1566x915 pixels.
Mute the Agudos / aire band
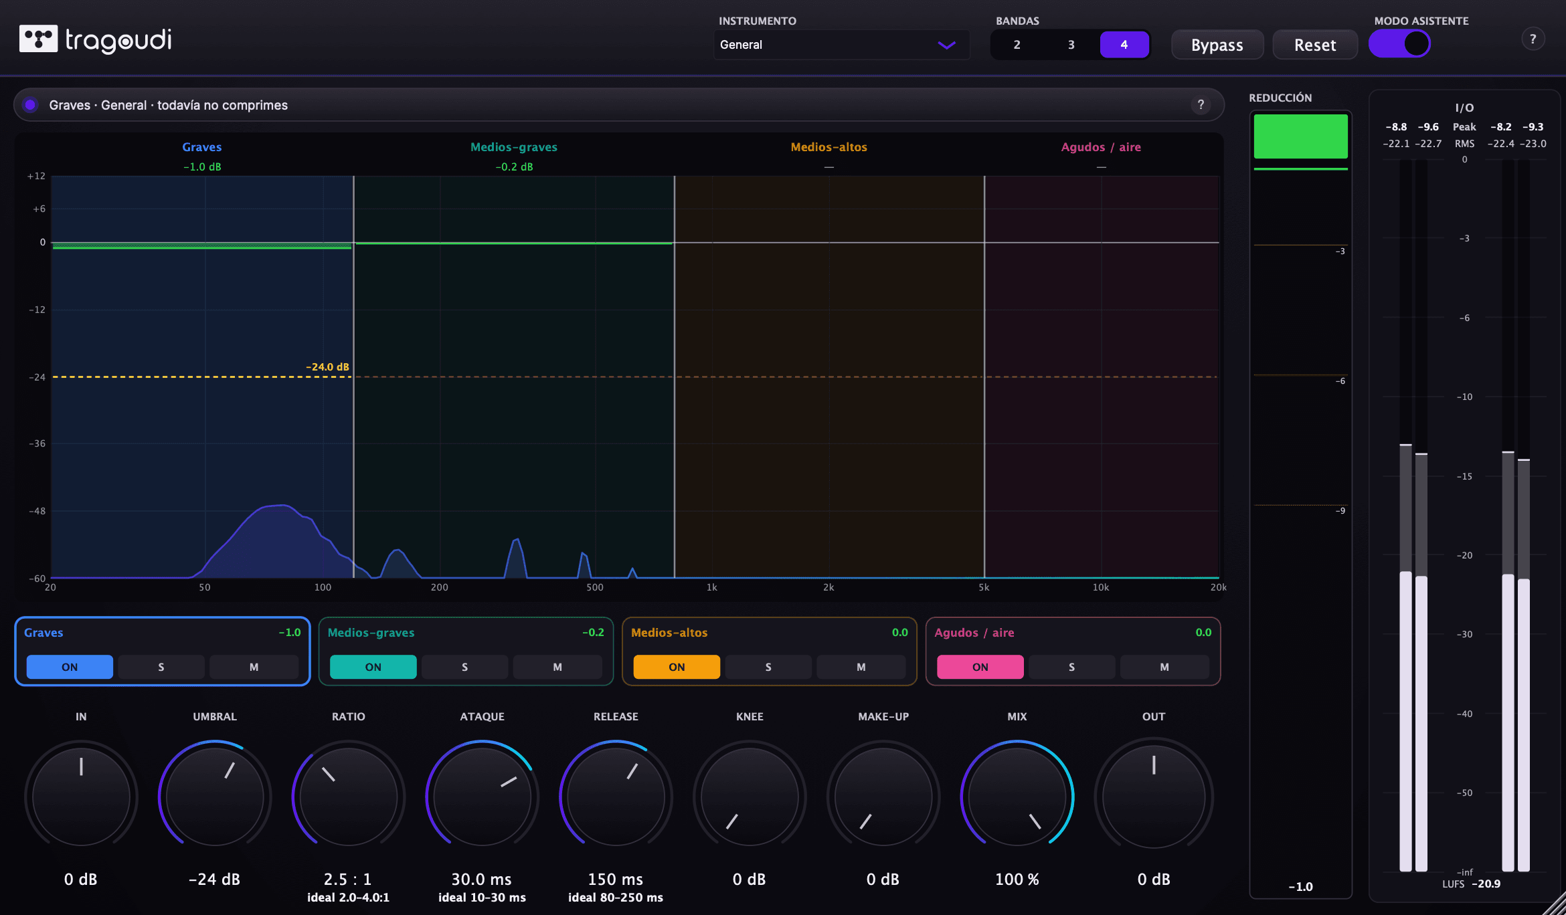click(x=1164, y=667)
